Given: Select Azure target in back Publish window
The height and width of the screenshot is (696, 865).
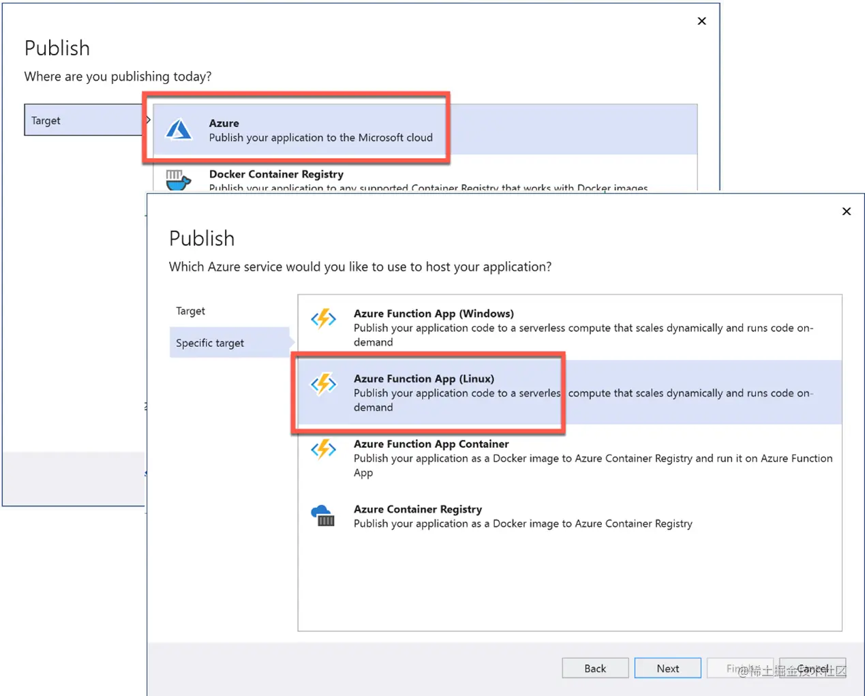Looking at the screenshot, I should coord(425,130).
